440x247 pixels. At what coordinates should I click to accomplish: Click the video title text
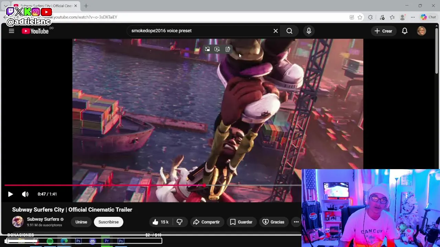(x=72, y=210)
